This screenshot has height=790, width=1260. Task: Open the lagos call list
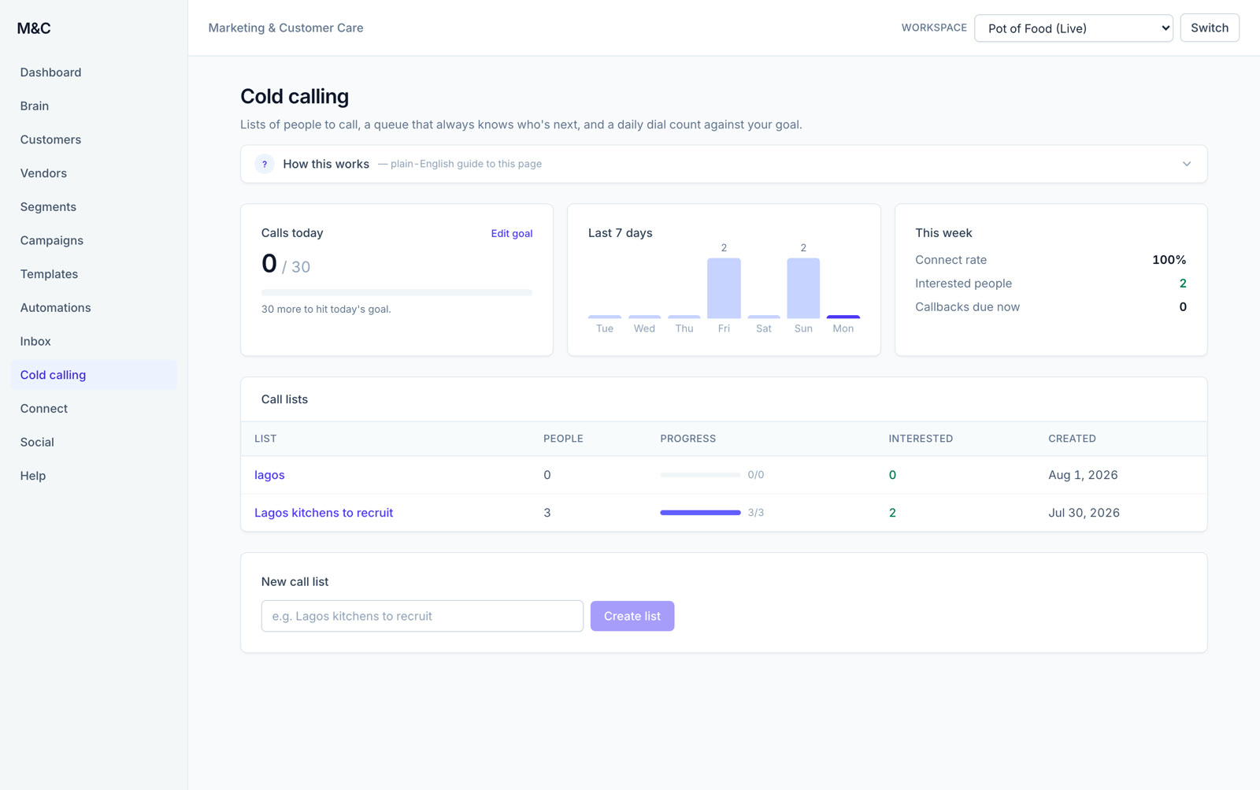click(269, 475)
